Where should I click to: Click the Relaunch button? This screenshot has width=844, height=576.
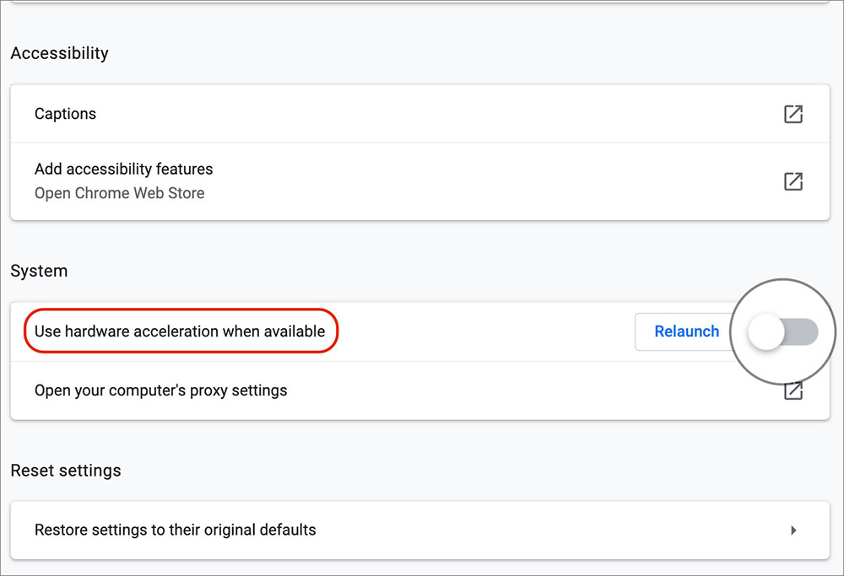pyautogui.click(x=686, y=331)
